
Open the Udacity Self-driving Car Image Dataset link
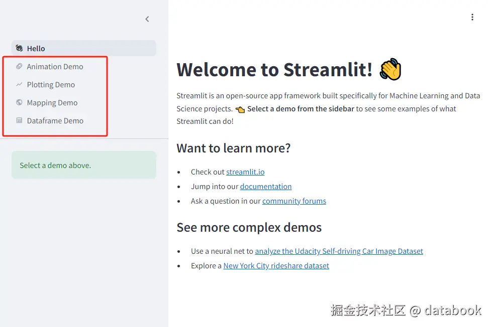click(x=339, y=251)
